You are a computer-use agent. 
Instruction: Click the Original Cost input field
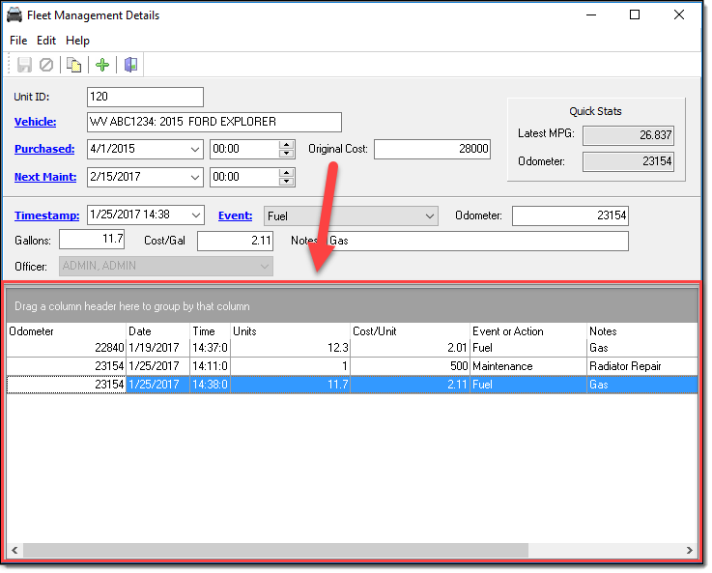[x=432, y=150]
